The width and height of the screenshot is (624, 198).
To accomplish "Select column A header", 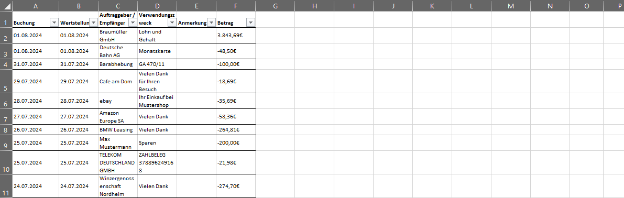I will click(x=36, y=6).
